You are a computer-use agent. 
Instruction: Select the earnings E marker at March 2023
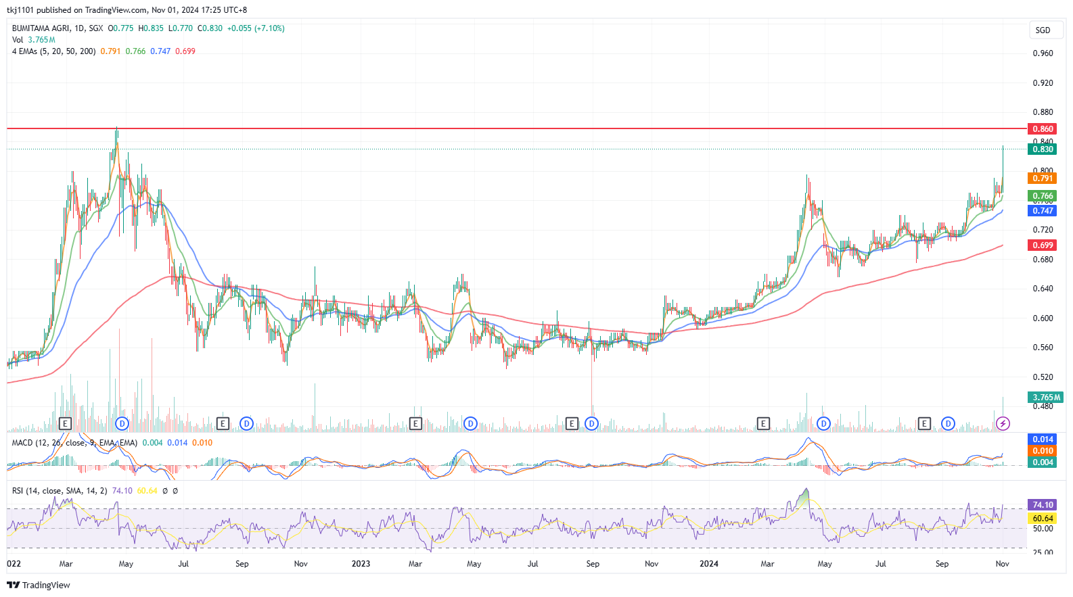(x=415, y=424)
